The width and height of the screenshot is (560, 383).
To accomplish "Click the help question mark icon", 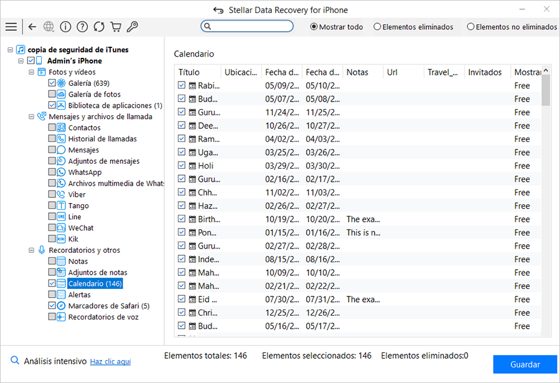I will (x=82, y=27).
